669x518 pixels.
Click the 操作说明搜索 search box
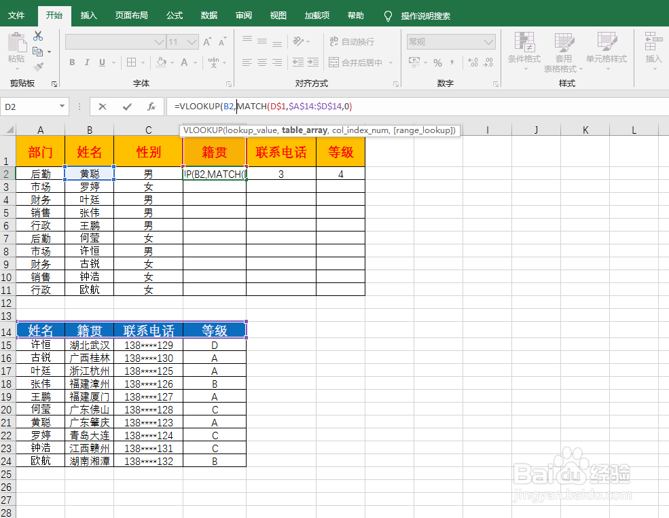[x=425, y=16]
